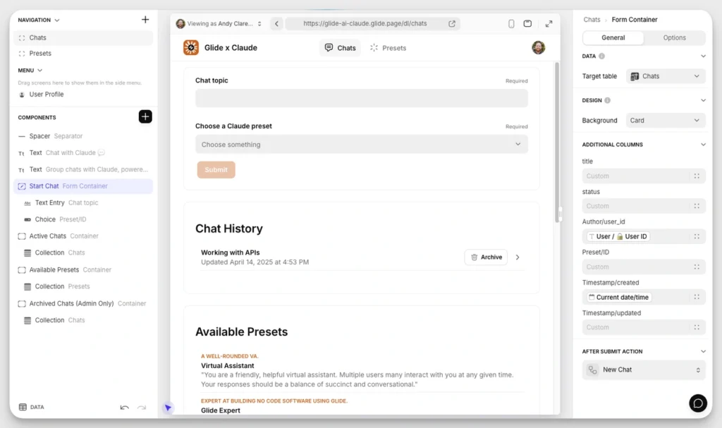Open binding options for status column
722x428 pixels.
pyautogui.click(x=697, y=206)
